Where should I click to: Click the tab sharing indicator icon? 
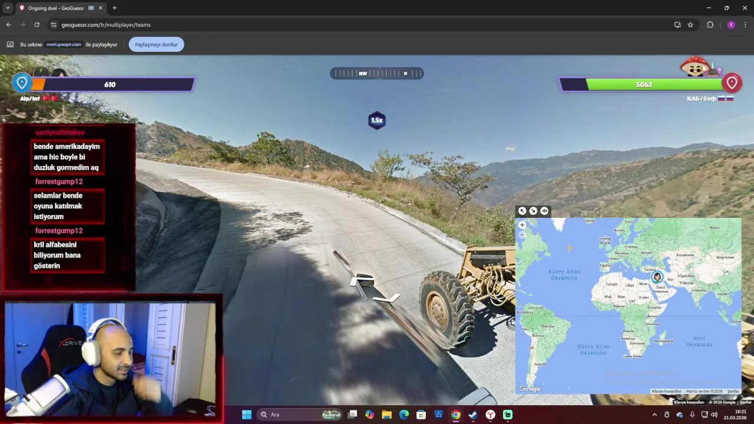[10, 44]
